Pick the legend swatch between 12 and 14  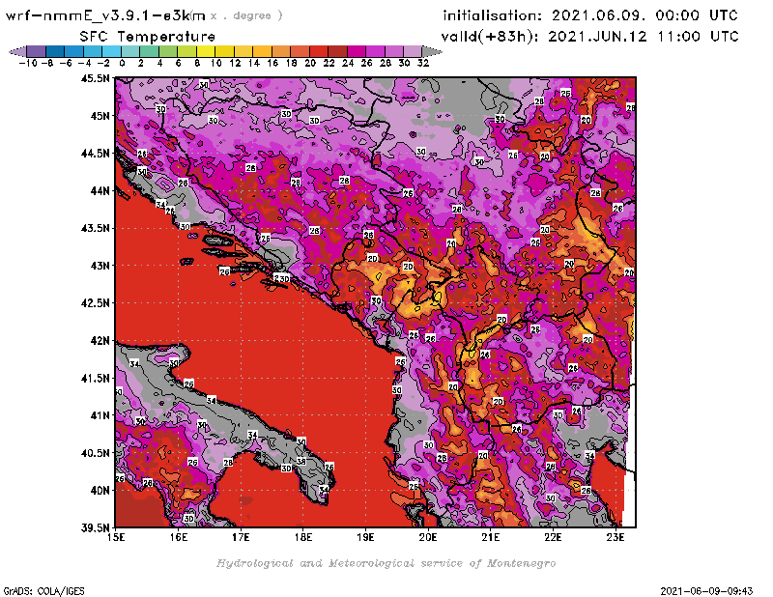point(243,51)
